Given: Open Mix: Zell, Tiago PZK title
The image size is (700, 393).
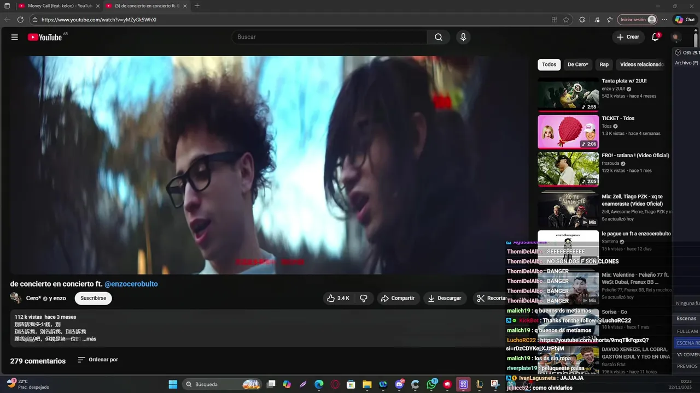Looking at the screenshot, I should click(632, 200).
